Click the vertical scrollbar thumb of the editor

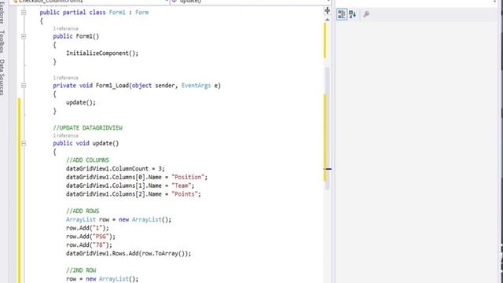(327, 128)
